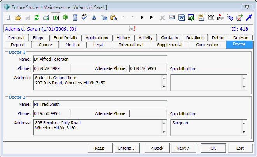Refresh the record with green arrows icon
The height and width of the screenshot is (157, 257).
pyautogui.click(x=37, y=17)
